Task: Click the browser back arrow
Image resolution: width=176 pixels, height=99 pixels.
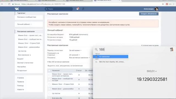Action: 2,4
